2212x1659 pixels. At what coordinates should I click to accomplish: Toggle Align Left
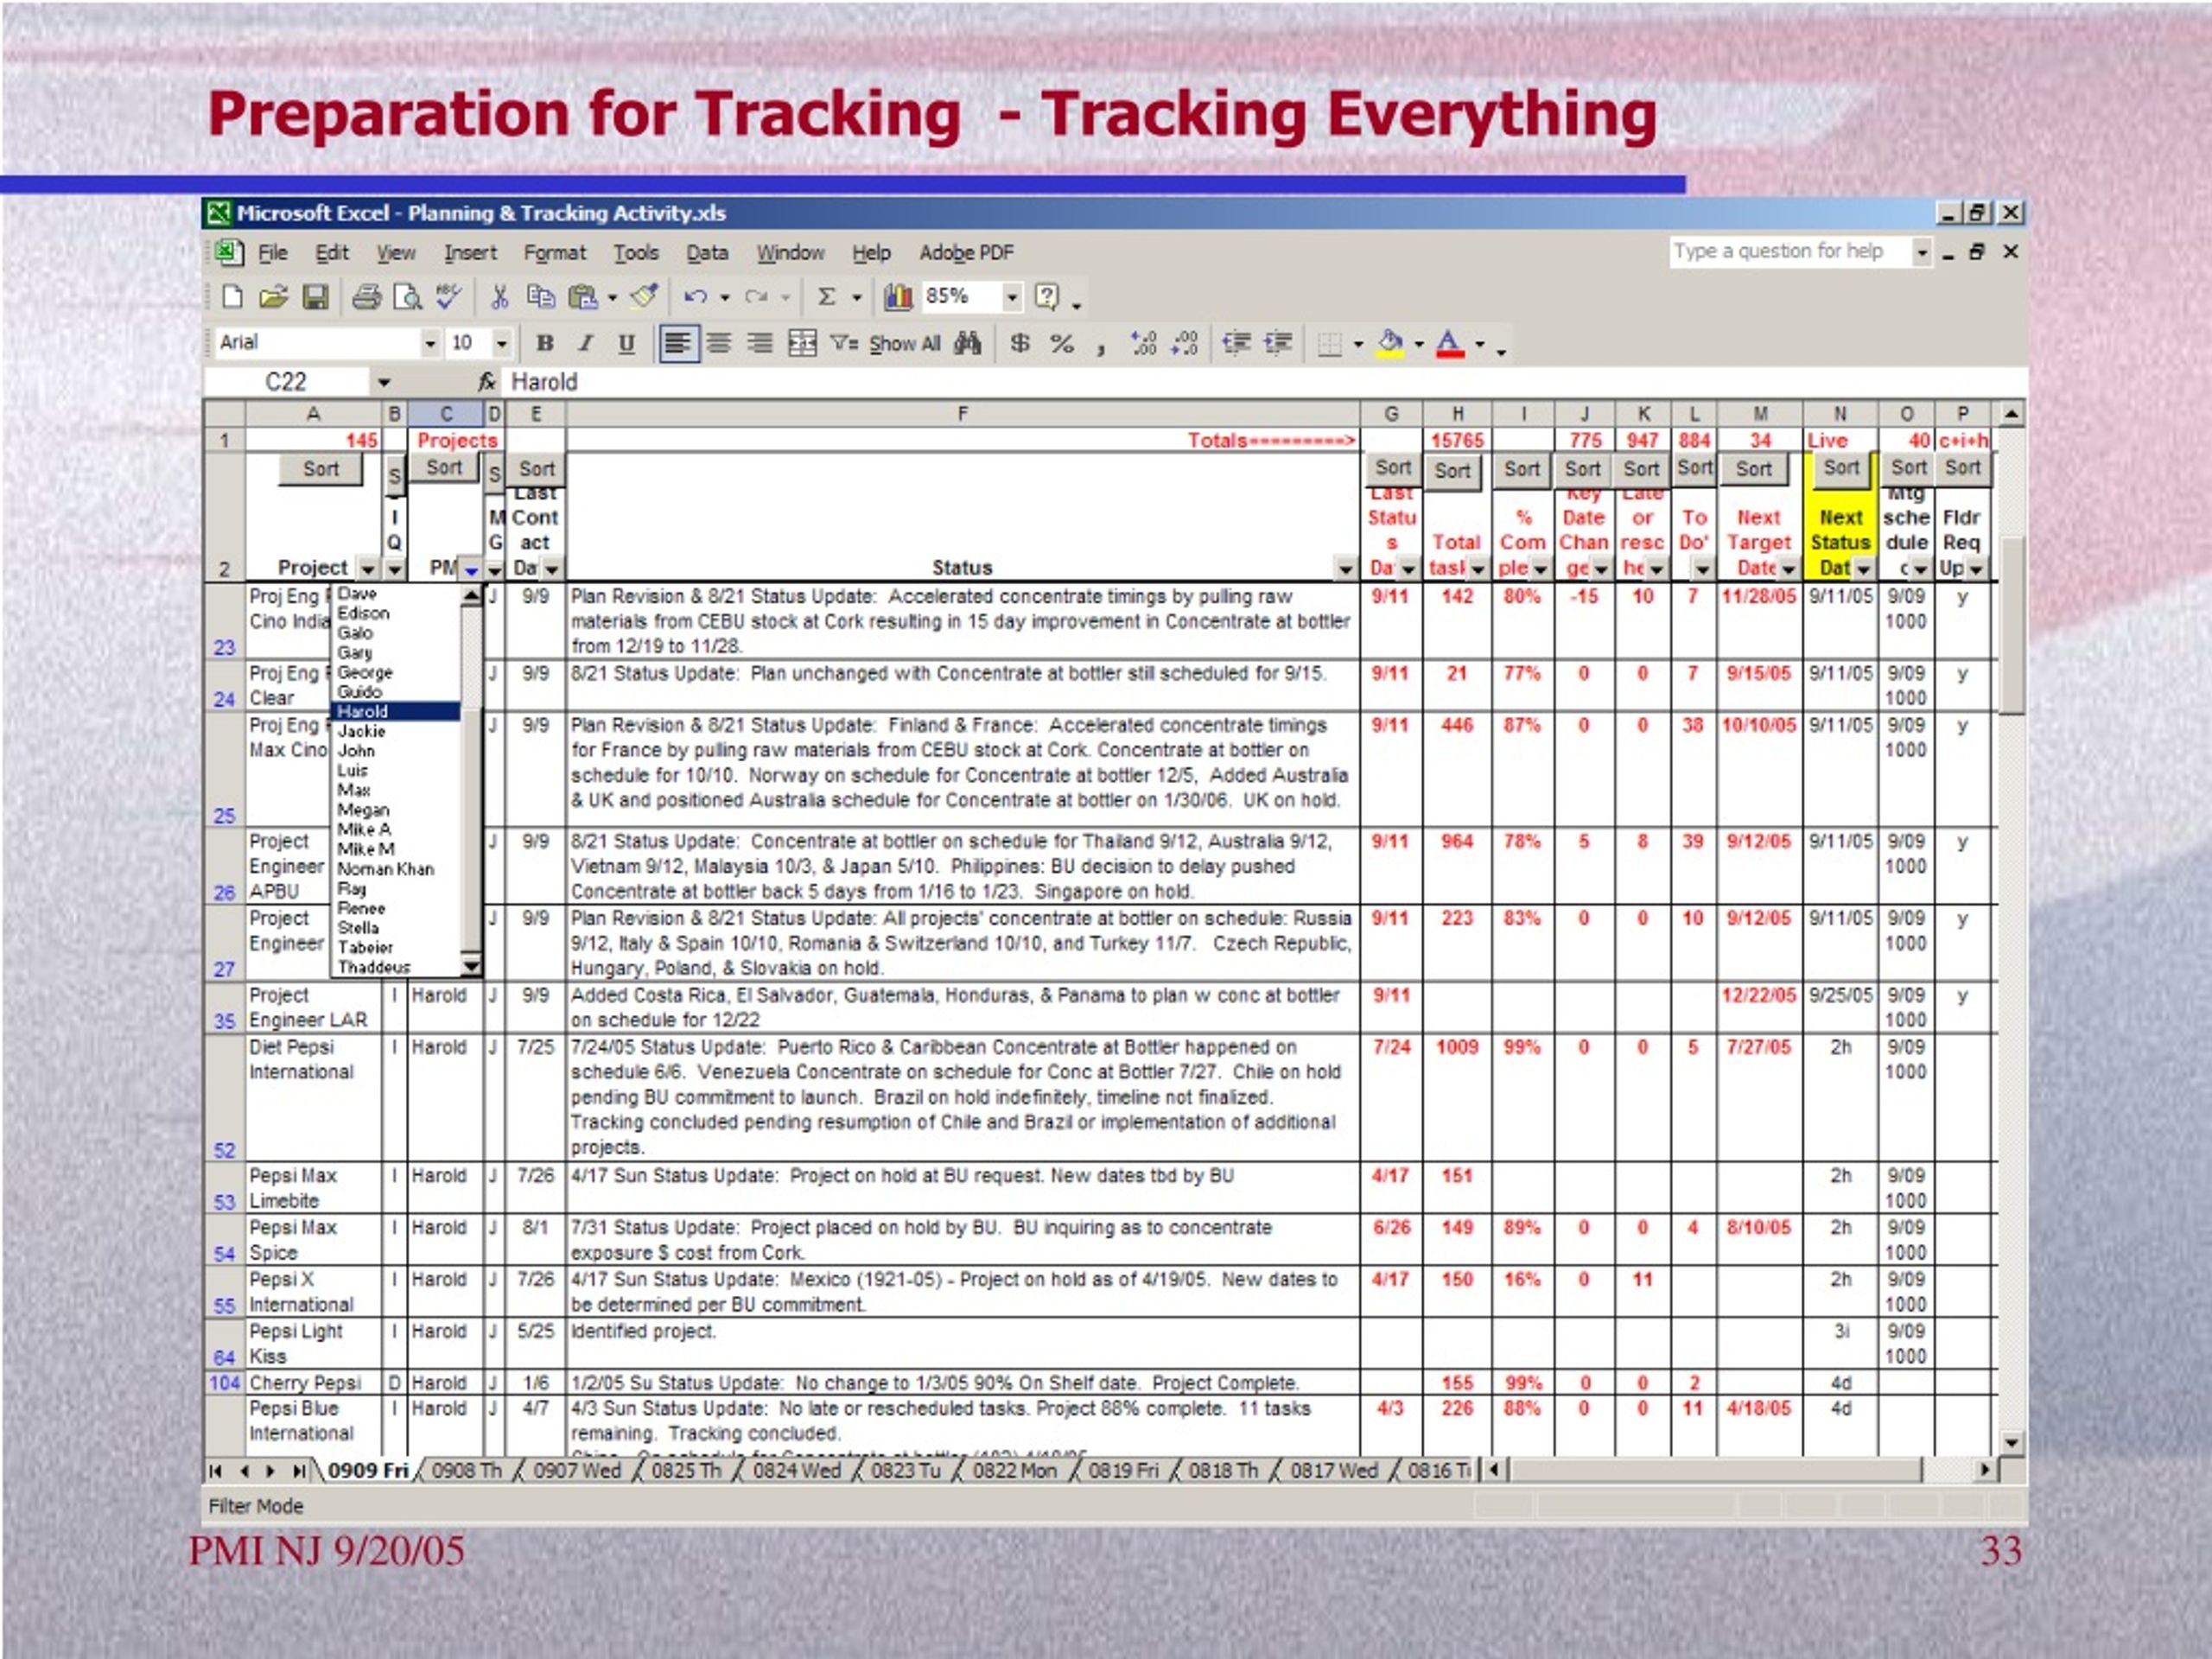click(x=678, y=344)
